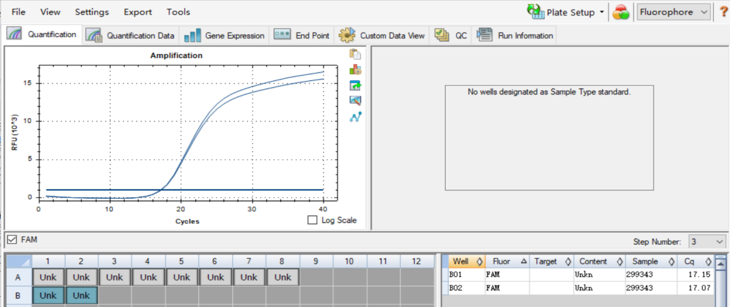Open the Settings menu
This screenshot has width=730, height=307.
pos(92,12)
